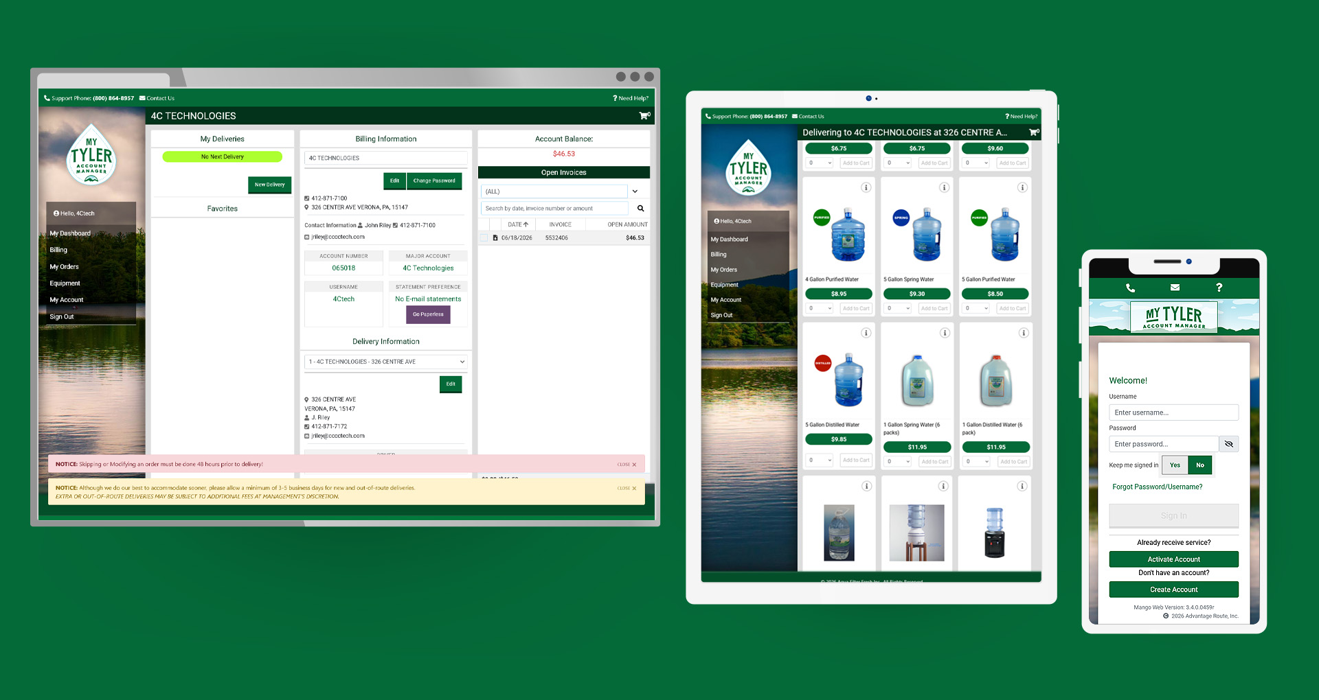
Task: Focus the Enter password field on phone
Action: click(x=1164, y=444)
